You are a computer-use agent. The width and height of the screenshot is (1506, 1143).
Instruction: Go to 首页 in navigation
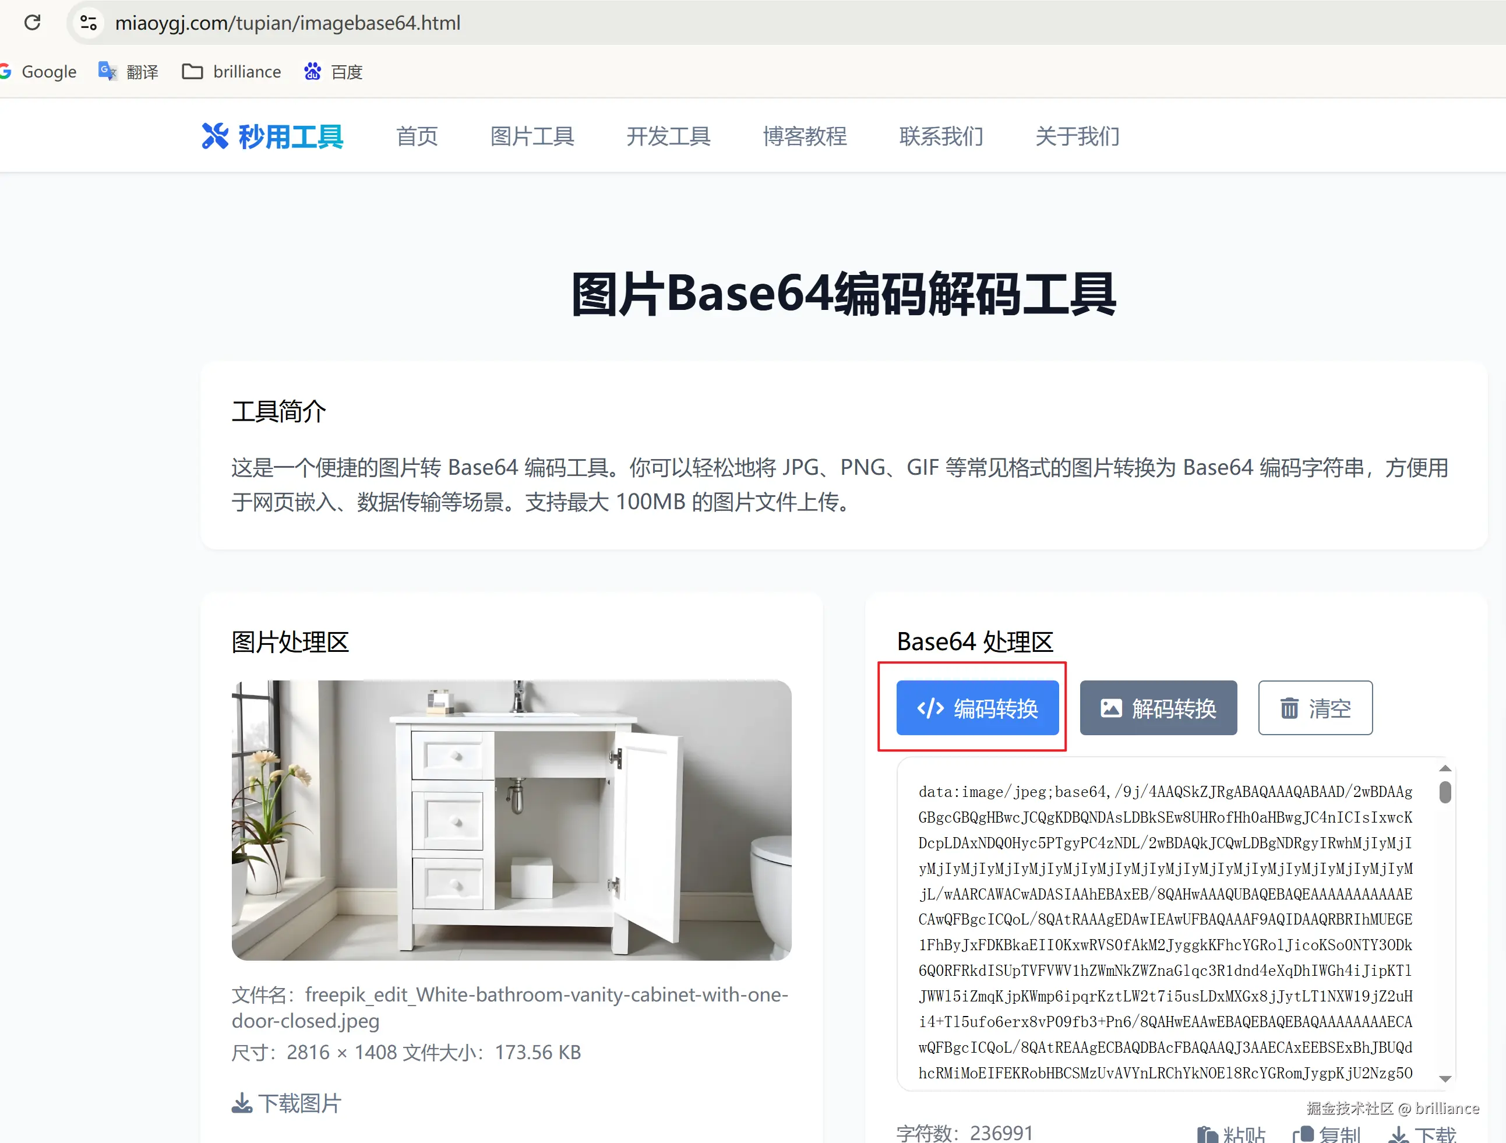tap(417, 136)
